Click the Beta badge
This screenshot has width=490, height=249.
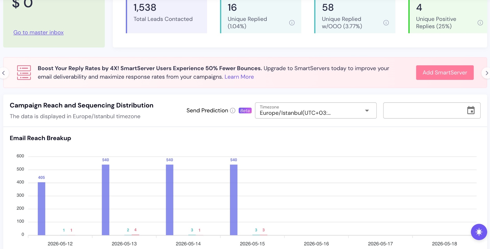pyautogui.click(x=245, y=110)
